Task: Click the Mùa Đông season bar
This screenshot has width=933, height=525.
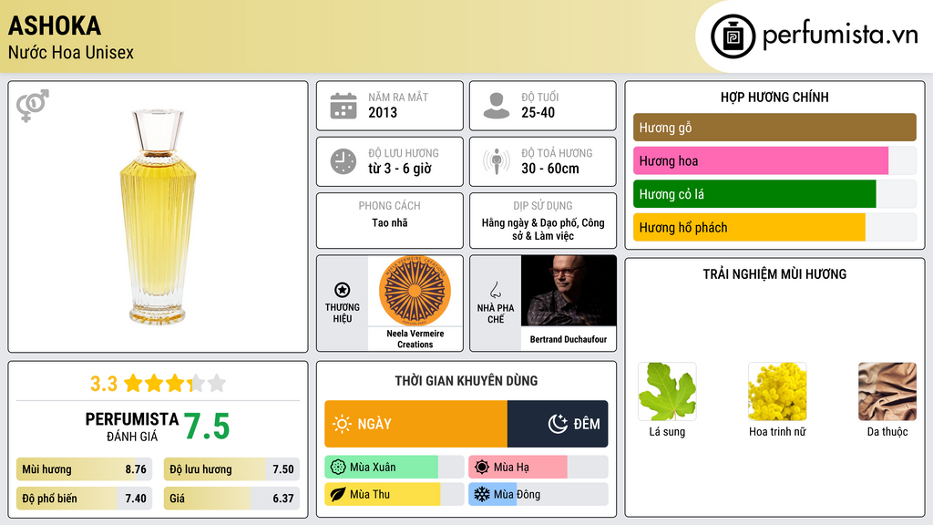Action: (538, 494)
